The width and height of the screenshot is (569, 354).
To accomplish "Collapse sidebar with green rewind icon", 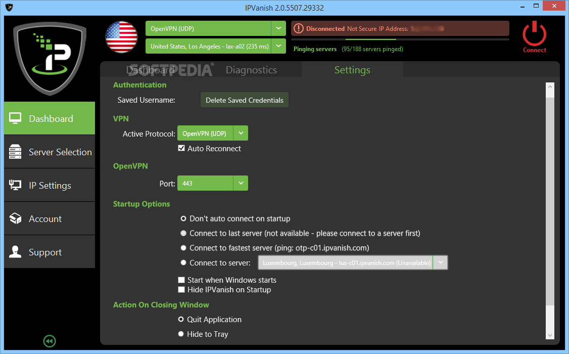I will tap(50, 341).
